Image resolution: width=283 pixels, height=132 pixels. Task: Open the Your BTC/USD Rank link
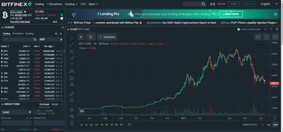[x=20, y=22]
